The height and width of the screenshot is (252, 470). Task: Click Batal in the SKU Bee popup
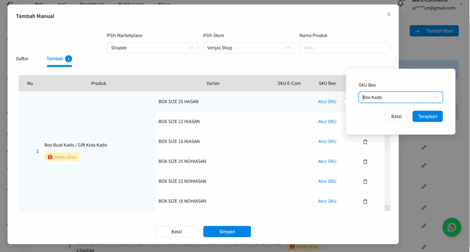coord(396,116)
